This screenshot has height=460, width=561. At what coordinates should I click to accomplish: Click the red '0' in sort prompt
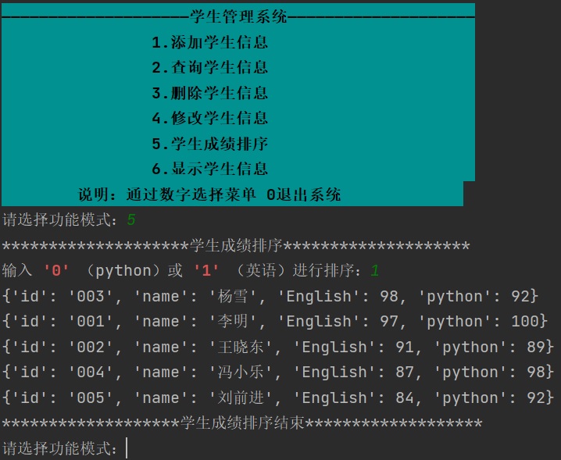coord(56,271)
